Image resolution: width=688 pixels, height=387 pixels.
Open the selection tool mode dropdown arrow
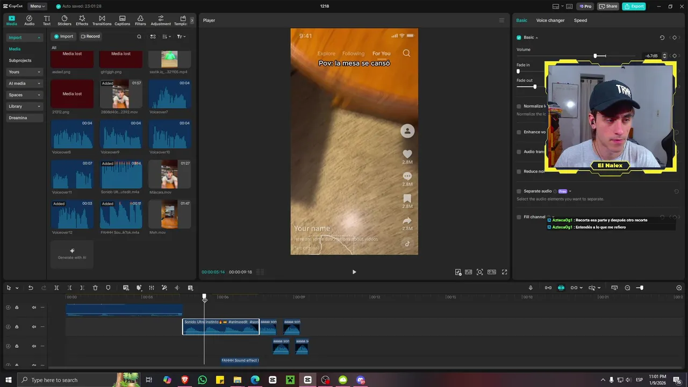[17, 288]
